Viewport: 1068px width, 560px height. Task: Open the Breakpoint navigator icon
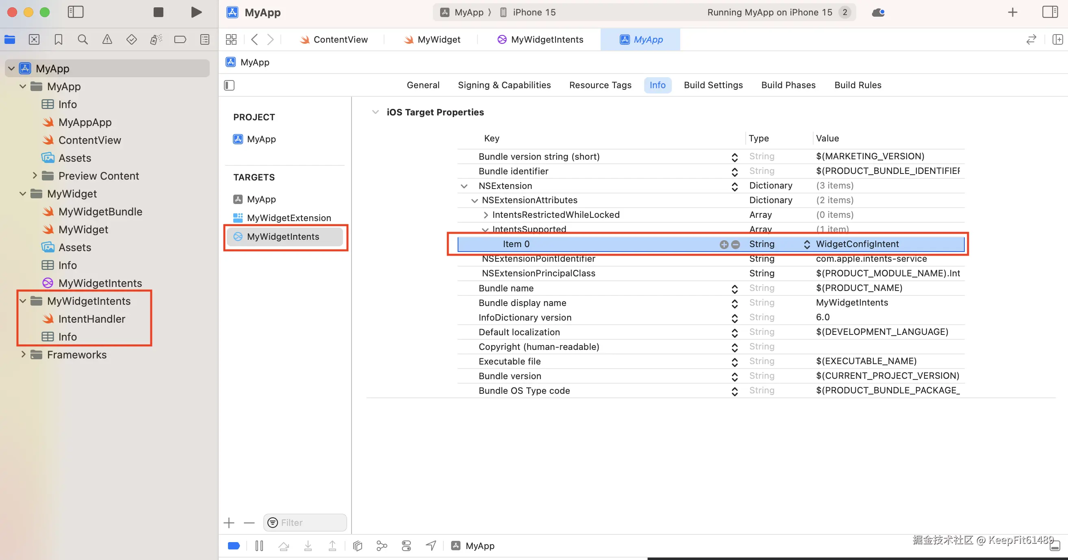(x=180, y=39)
